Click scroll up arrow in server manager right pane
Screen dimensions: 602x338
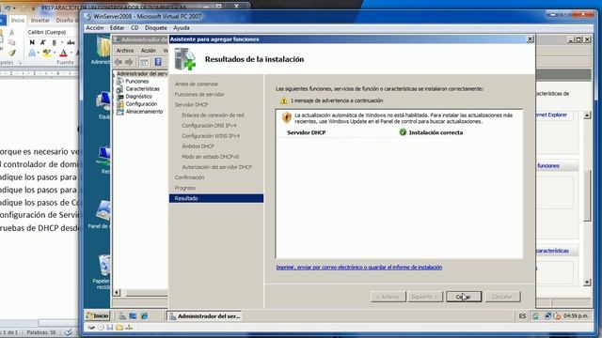point(587,115)
